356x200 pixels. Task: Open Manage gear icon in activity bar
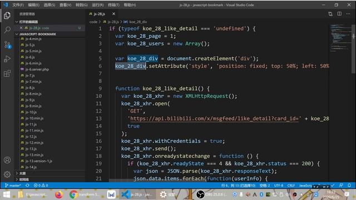[x=7, y=174]
